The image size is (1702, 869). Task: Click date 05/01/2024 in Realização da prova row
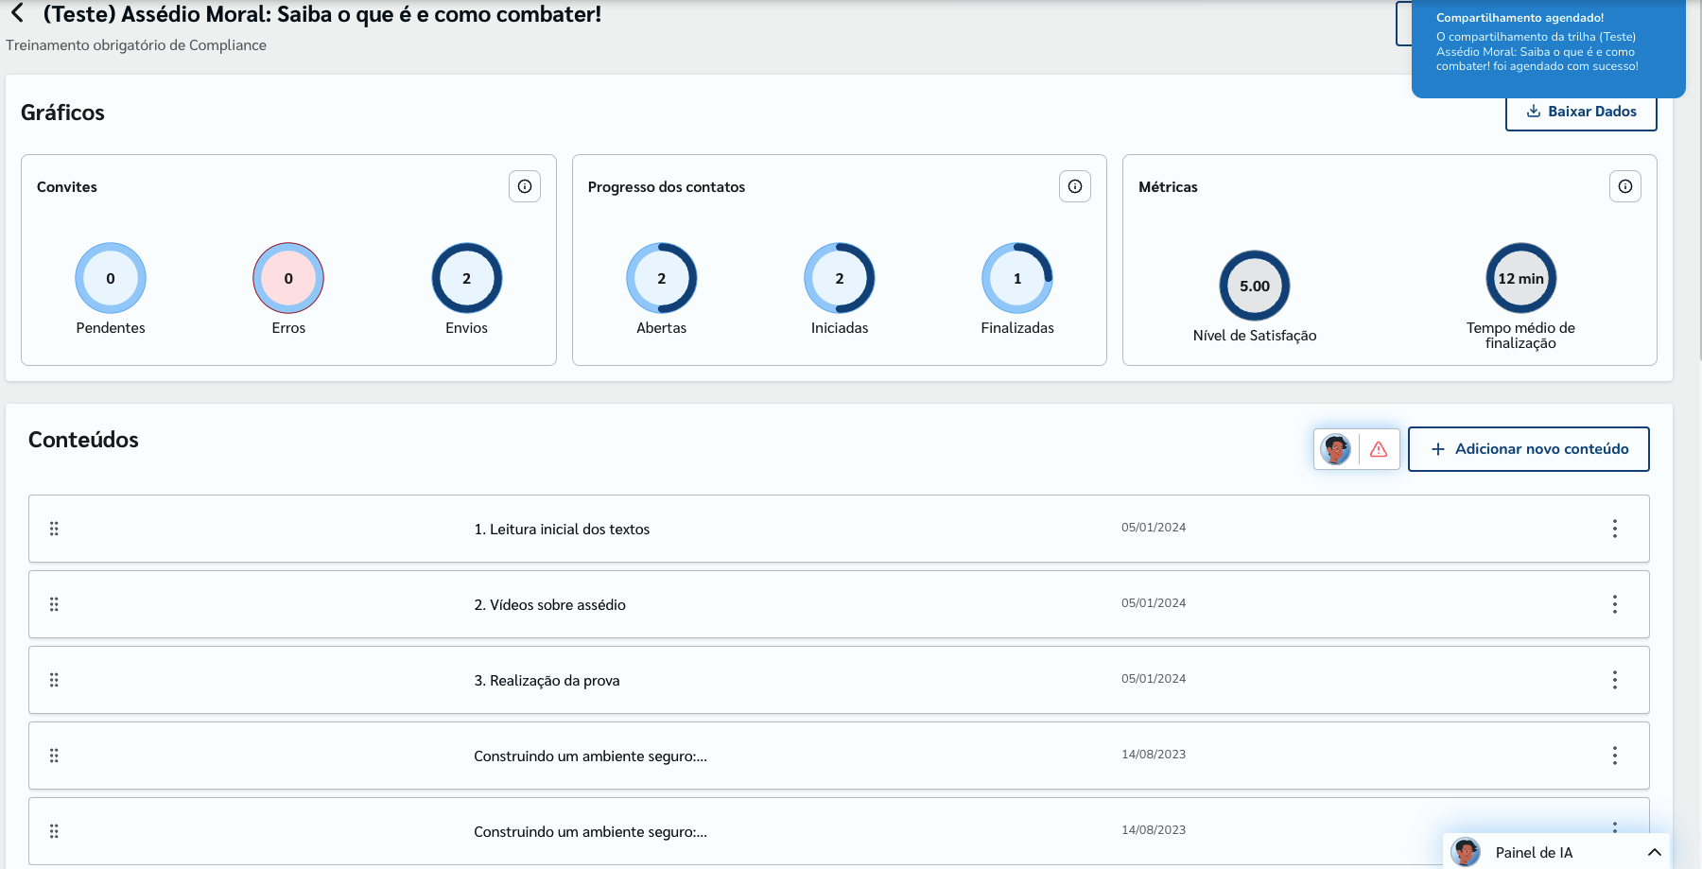[1154, 679]
